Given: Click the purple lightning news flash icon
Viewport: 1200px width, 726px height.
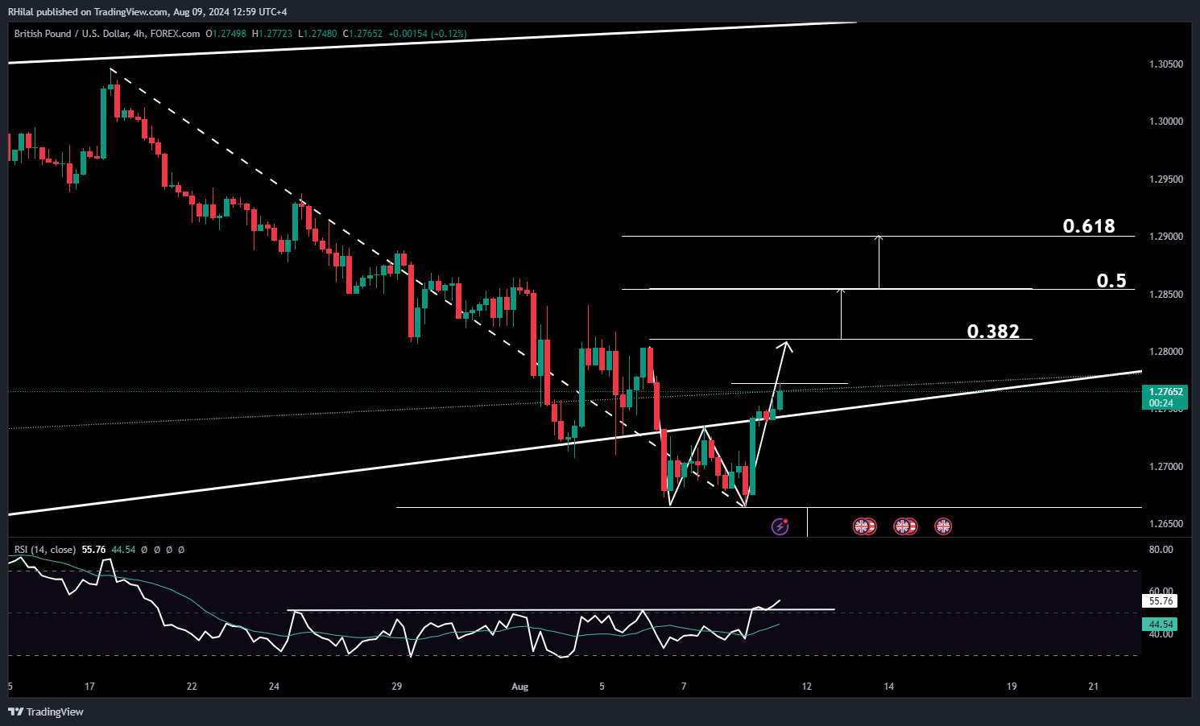Looking at the screenshot, I should click(x=780, y=526).
